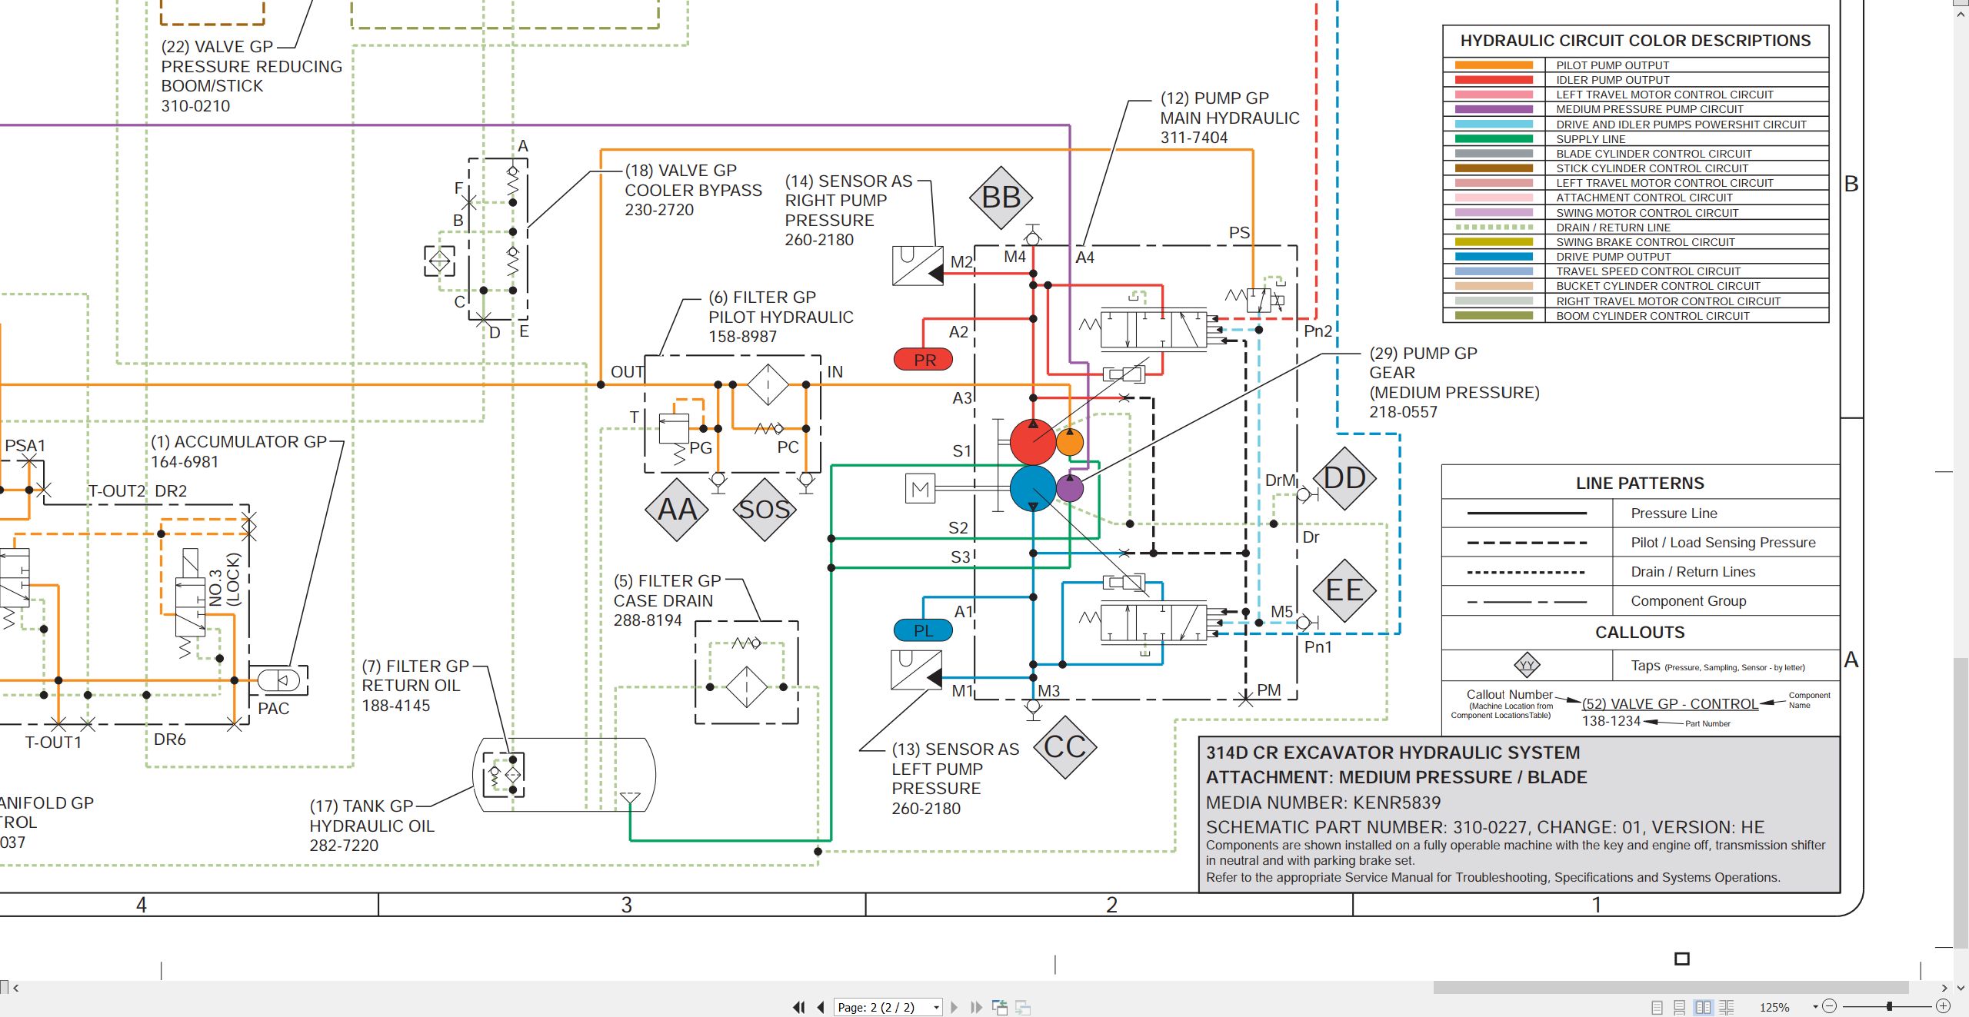1969x1017 pixels.
Task: Click the zoom out minus button
Action: [x=1830, y=1006]
